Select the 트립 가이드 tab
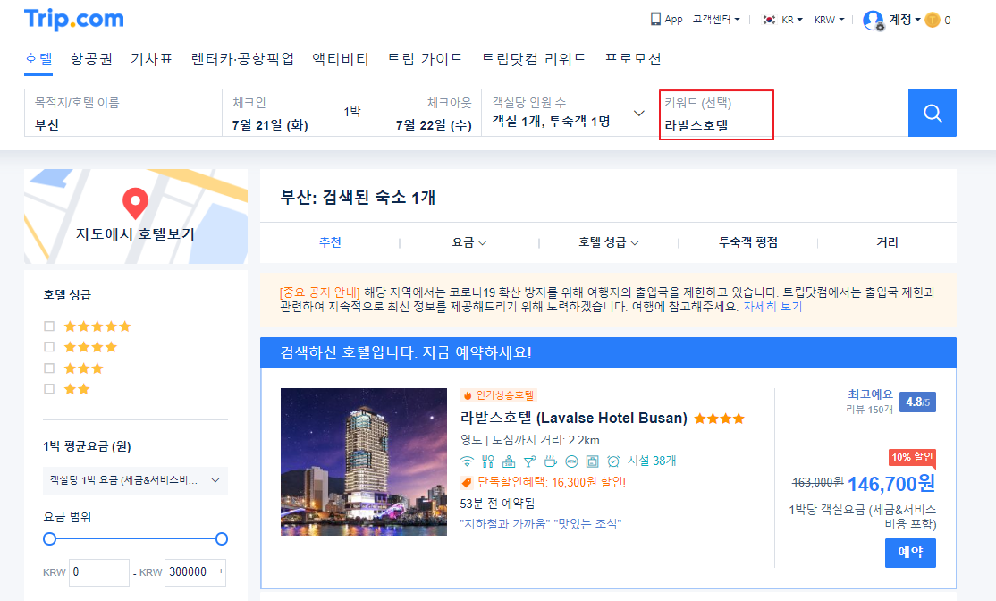The height and width of the screenshot is (601, 996). pos(425,59)
